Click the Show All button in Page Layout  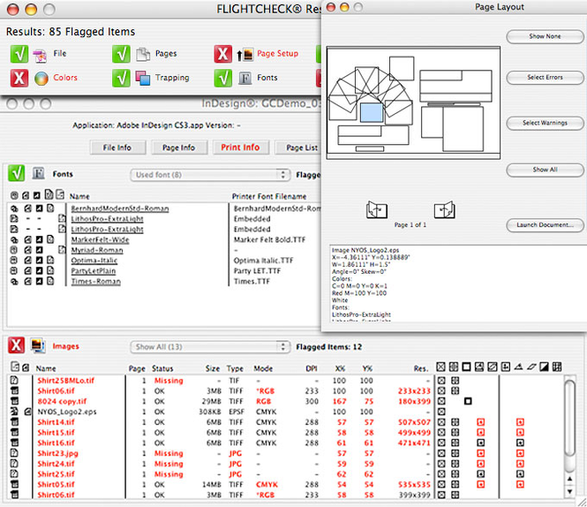[x=545, y=170]
